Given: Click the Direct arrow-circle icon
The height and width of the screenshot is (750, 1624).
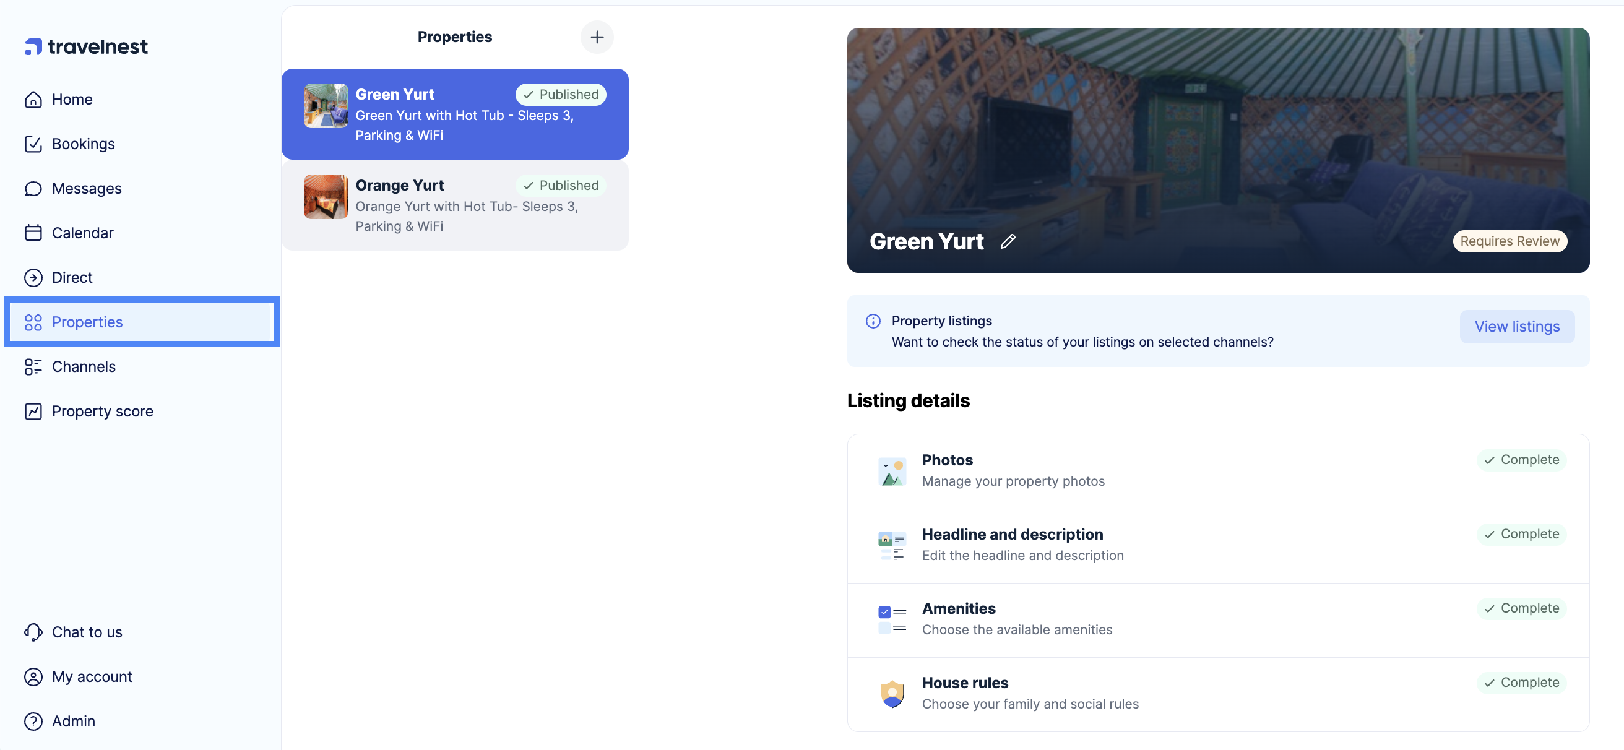Looking at the screenshot, I should (x=33, y=278).
